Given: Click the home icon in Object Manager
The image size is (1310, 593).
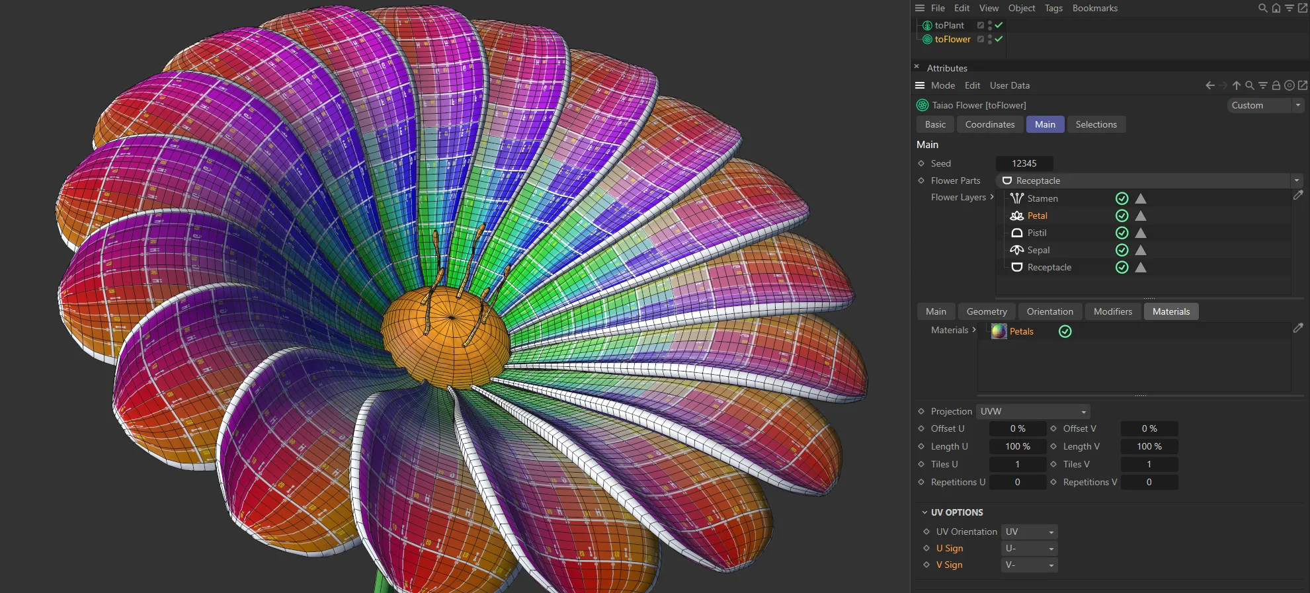Looking at the screenshot, I should [1276, 8].
